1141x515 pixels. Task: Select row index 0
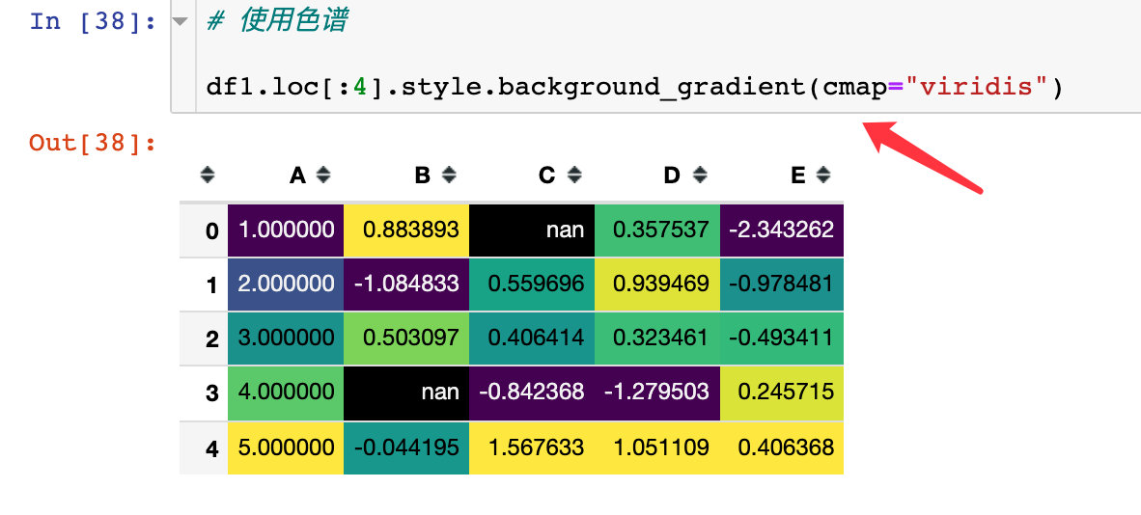[x=204, y=230]
